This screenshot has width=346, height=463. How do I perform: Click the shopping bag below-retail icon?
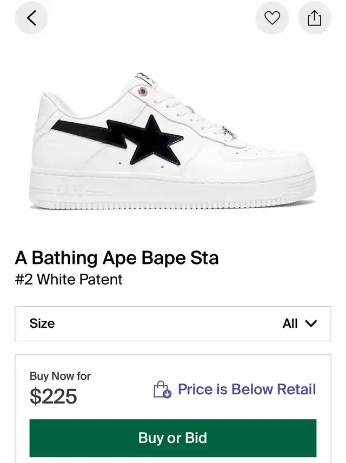point(162,389)
